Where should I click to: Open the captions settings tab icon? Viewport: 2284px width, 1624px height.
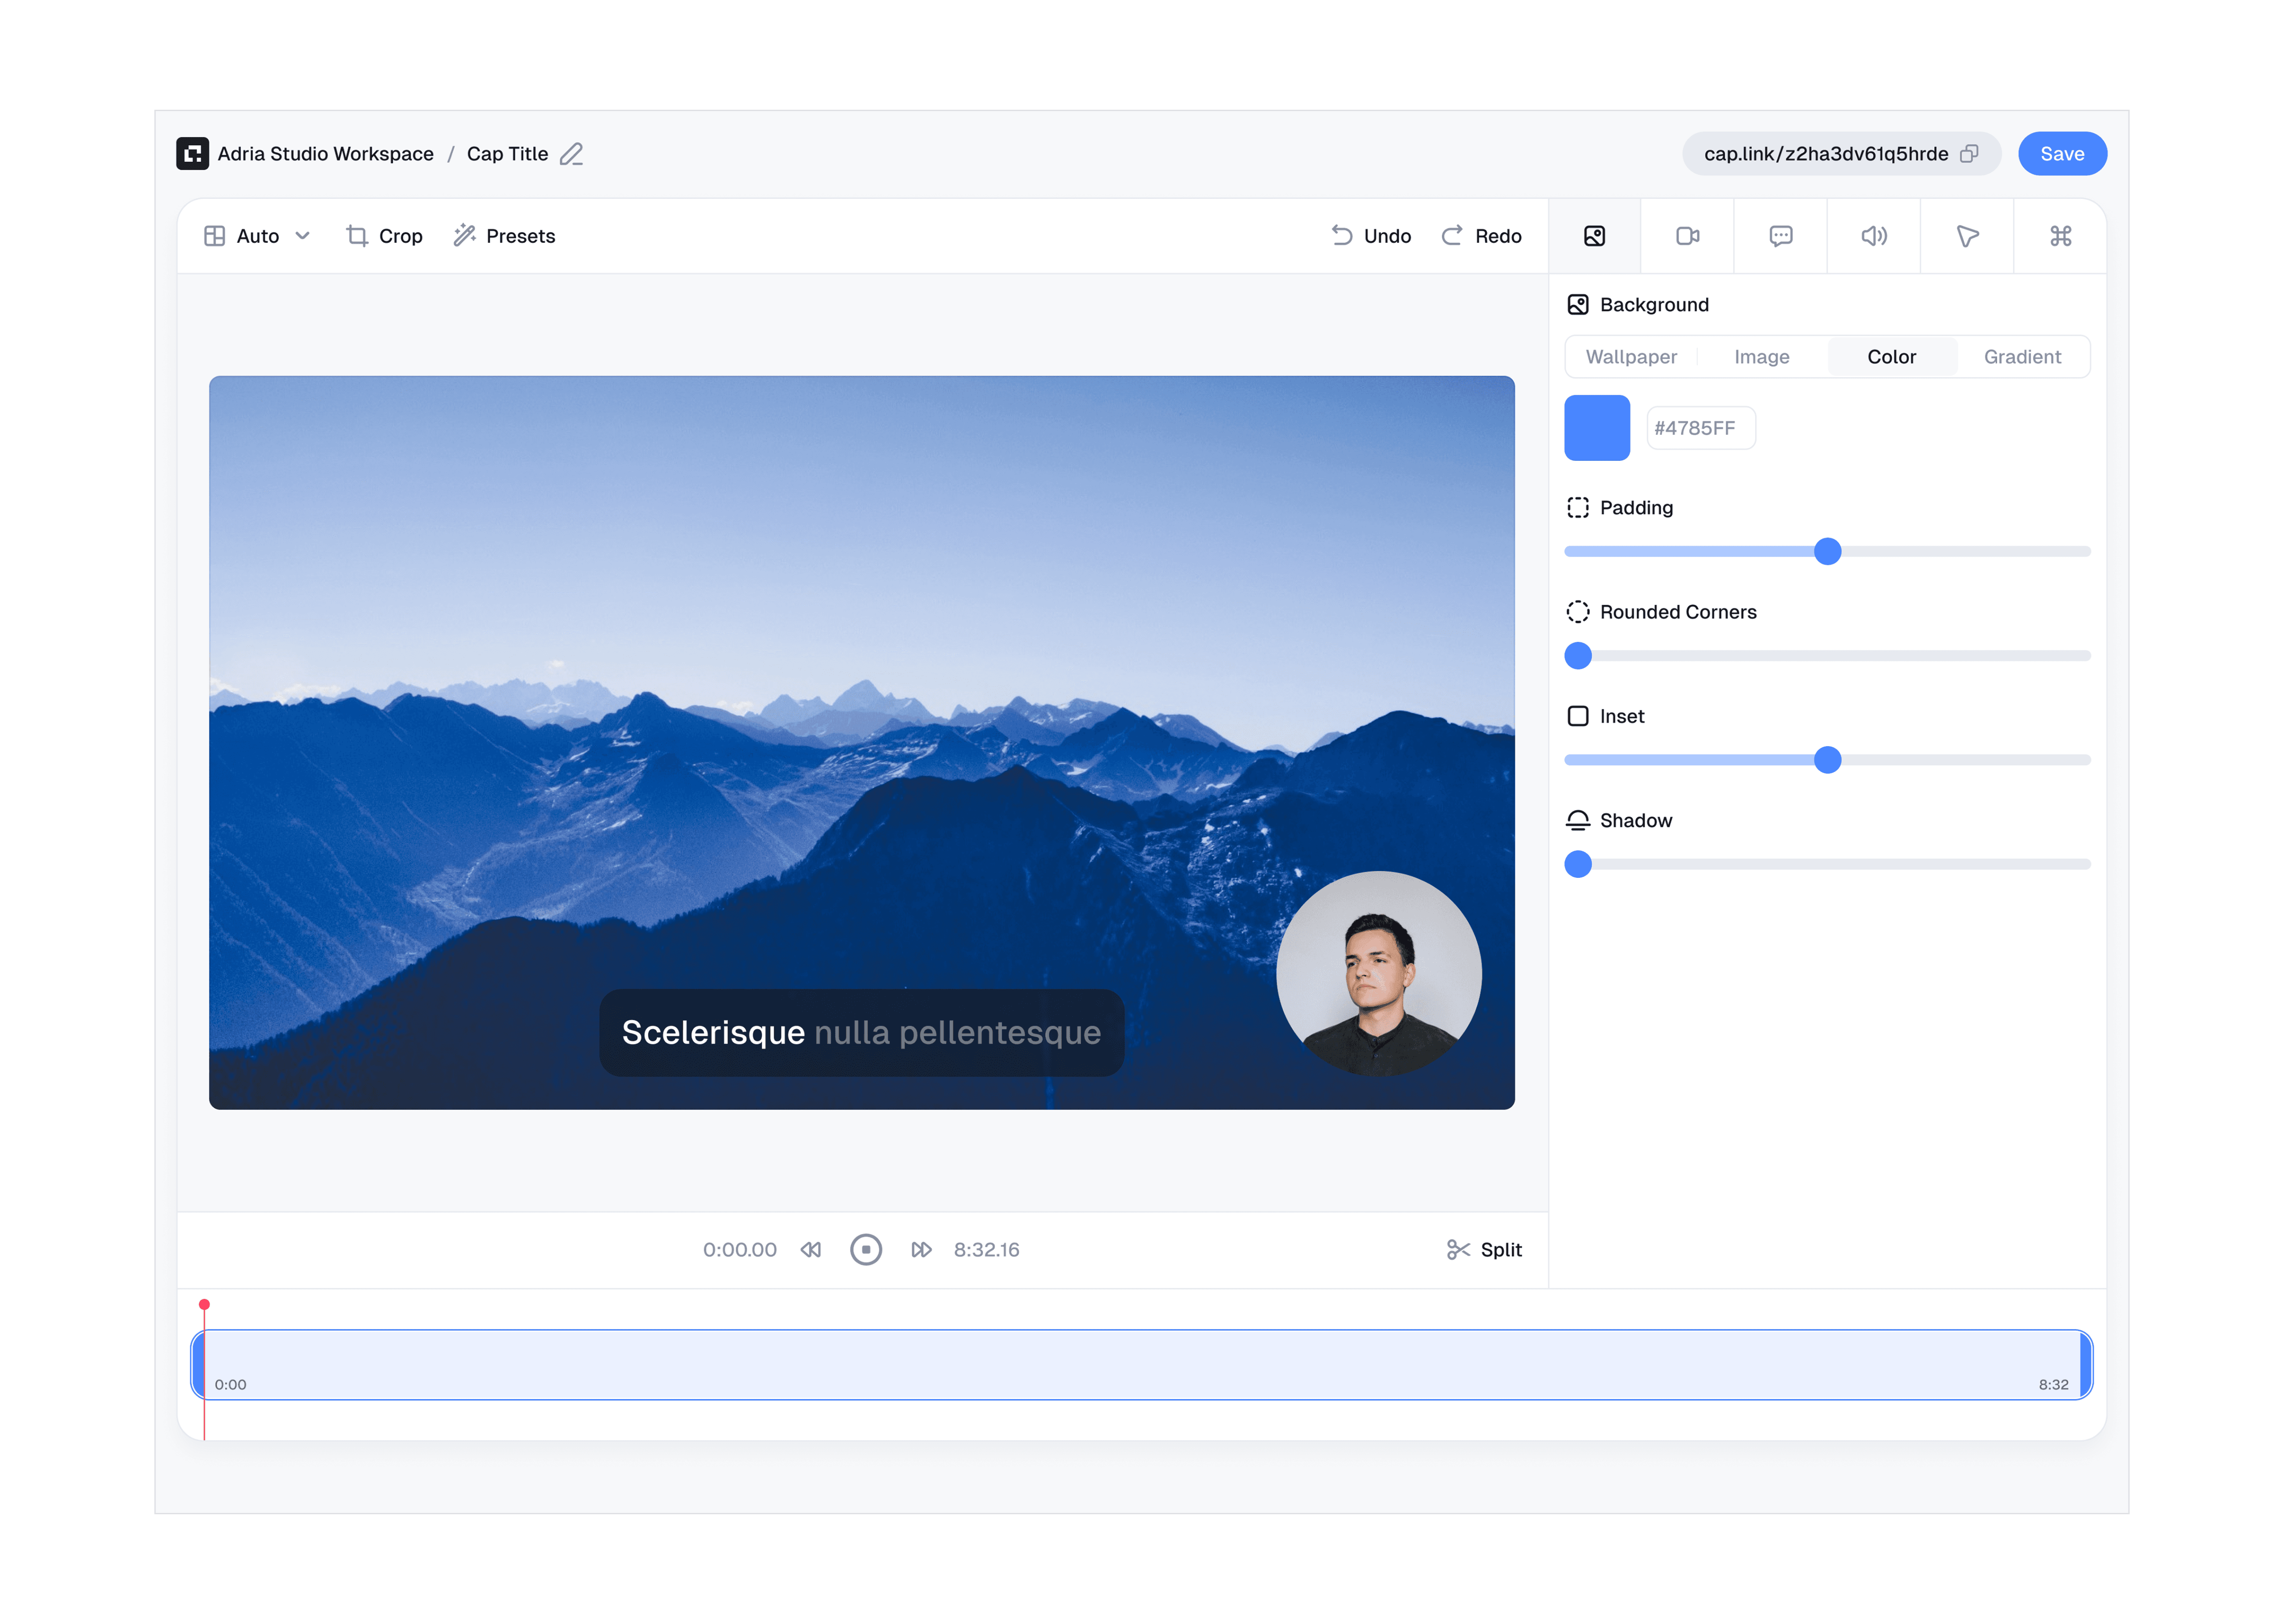click(x=1780, y=236)
